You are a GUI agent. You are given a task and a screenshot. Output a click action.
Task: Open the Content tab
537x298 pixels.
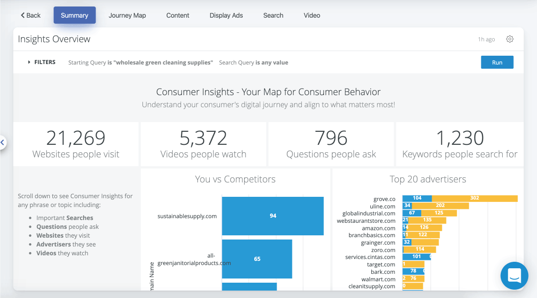[177, 15]
